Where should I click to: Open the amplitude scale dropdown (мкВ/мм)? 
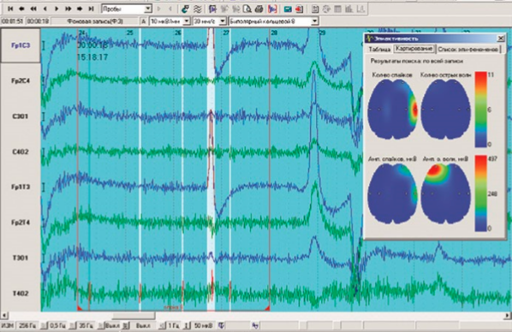click(187, 21)
